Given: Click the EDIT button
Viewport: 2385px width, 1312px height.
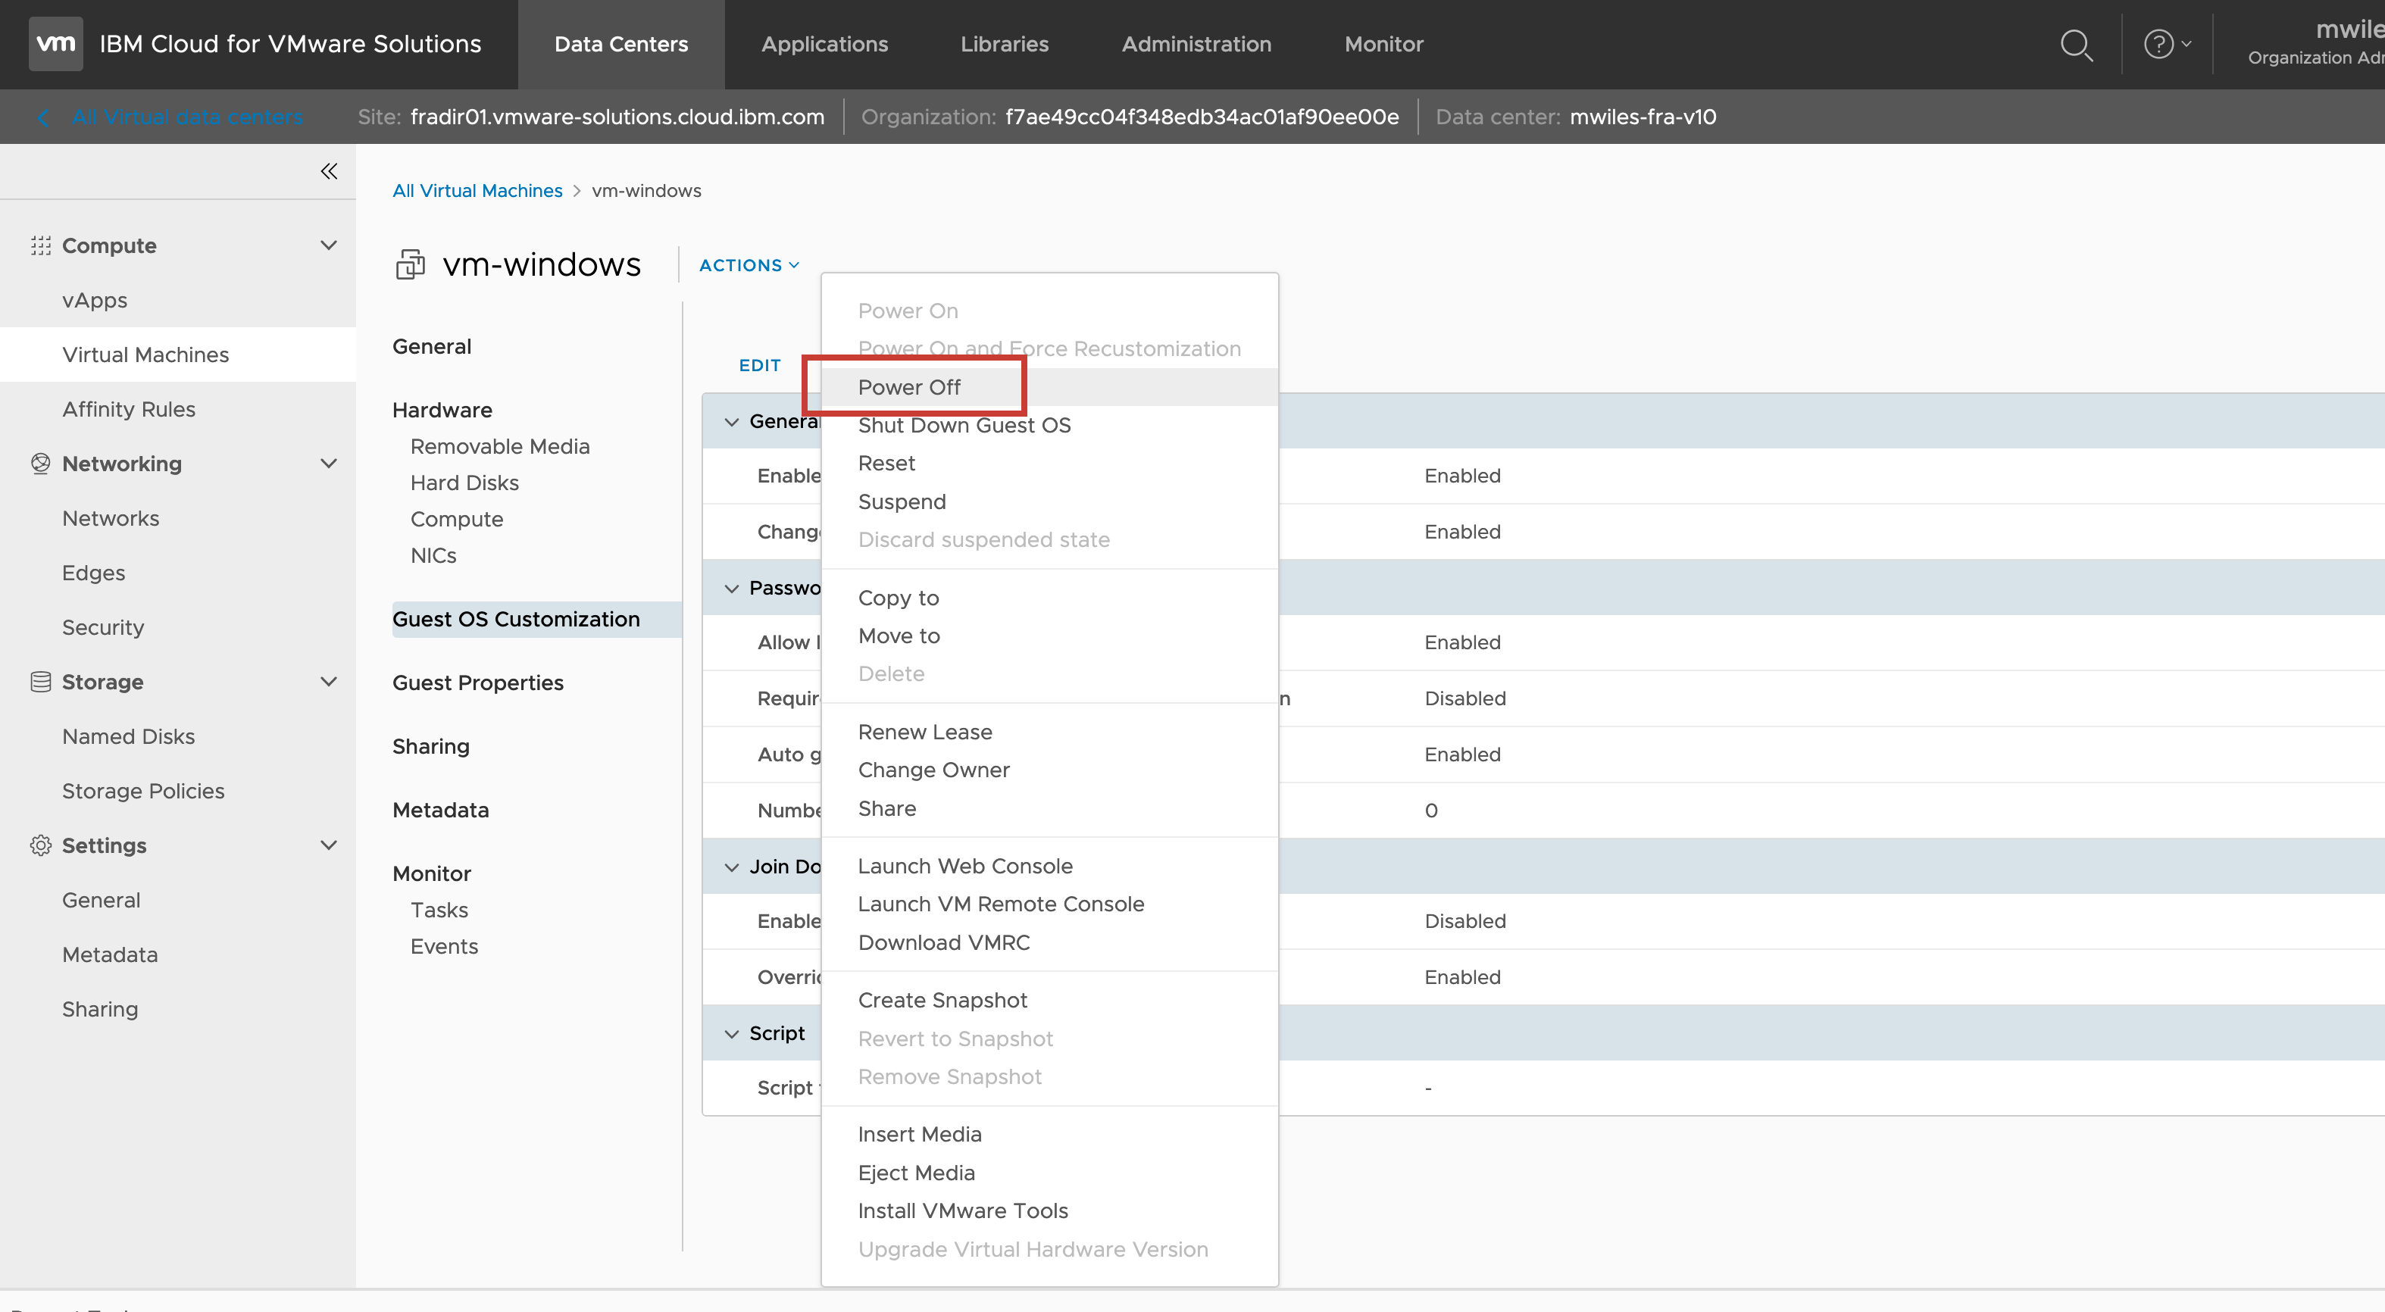Looking at the screenshot, I should pos(759,365).
